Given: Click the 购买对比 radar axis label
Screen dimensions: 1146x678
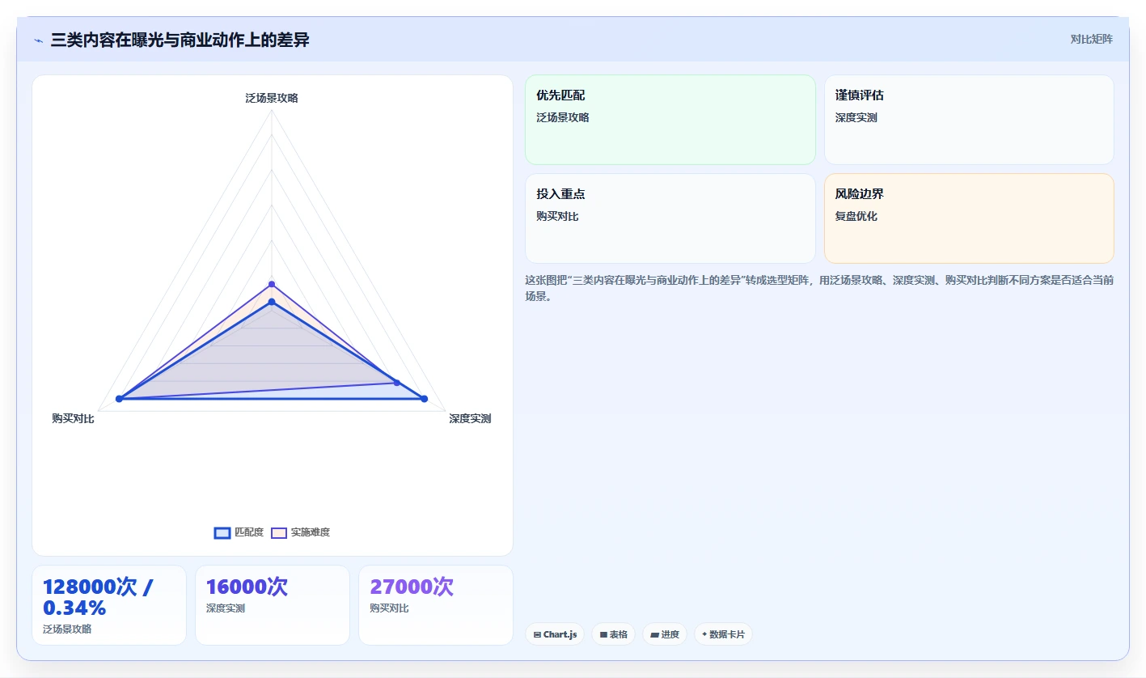Looking at the screenshot, I should pyautogui.click(x=73, y=418).
